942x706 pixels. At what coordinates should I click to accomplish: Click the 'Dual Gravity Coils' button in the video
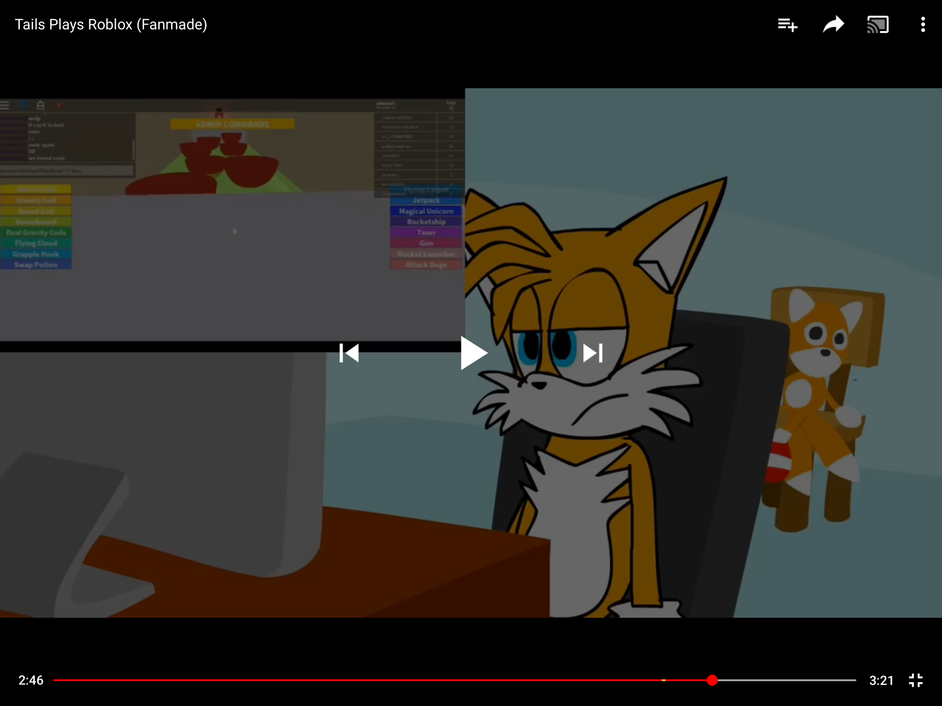pyautogui.click(x=36, y=233)
